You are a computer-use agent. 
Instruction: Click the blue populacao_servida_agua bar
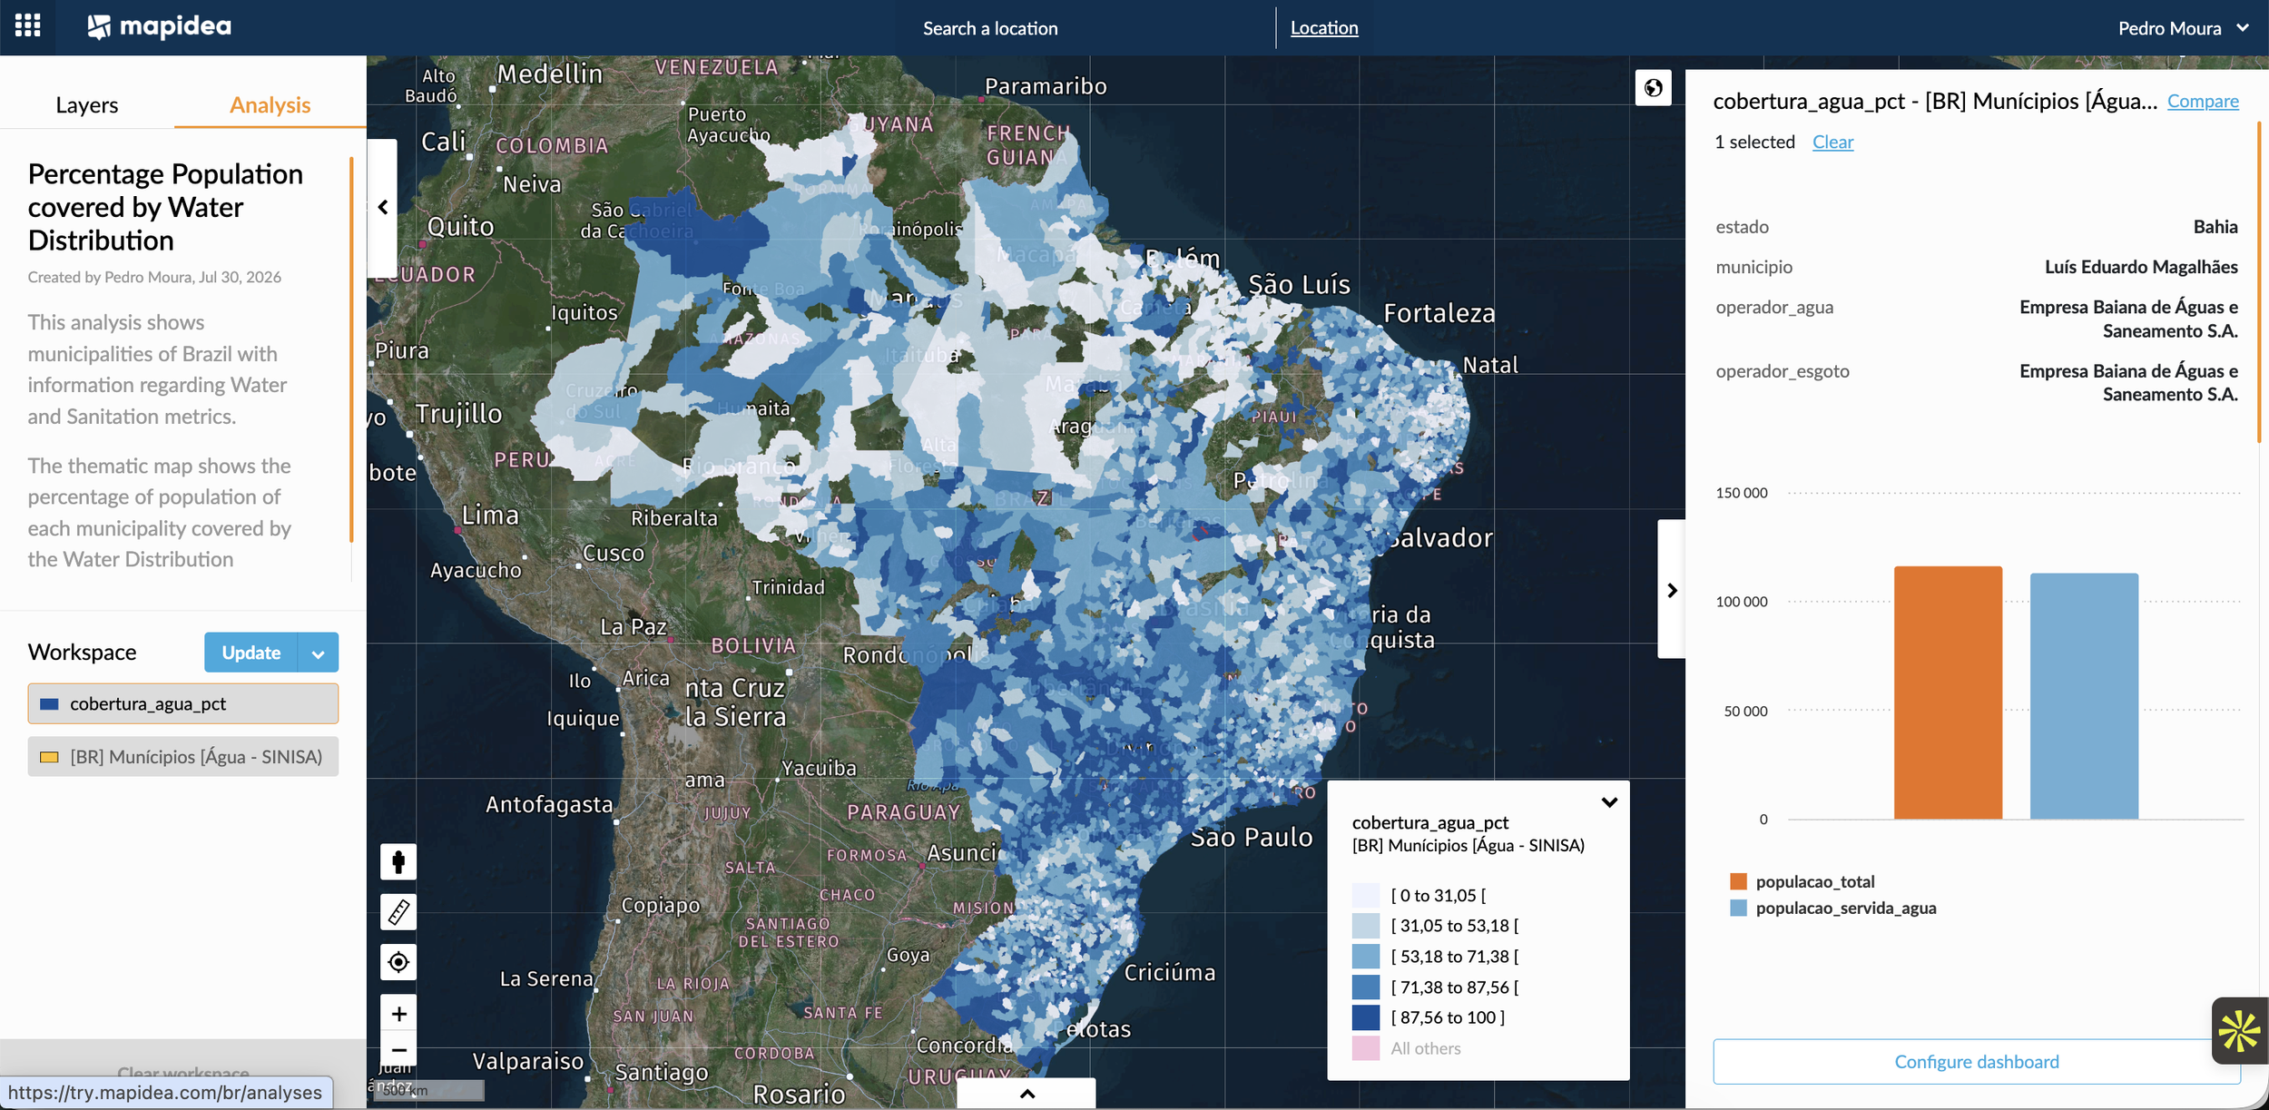coord(2084,696)
